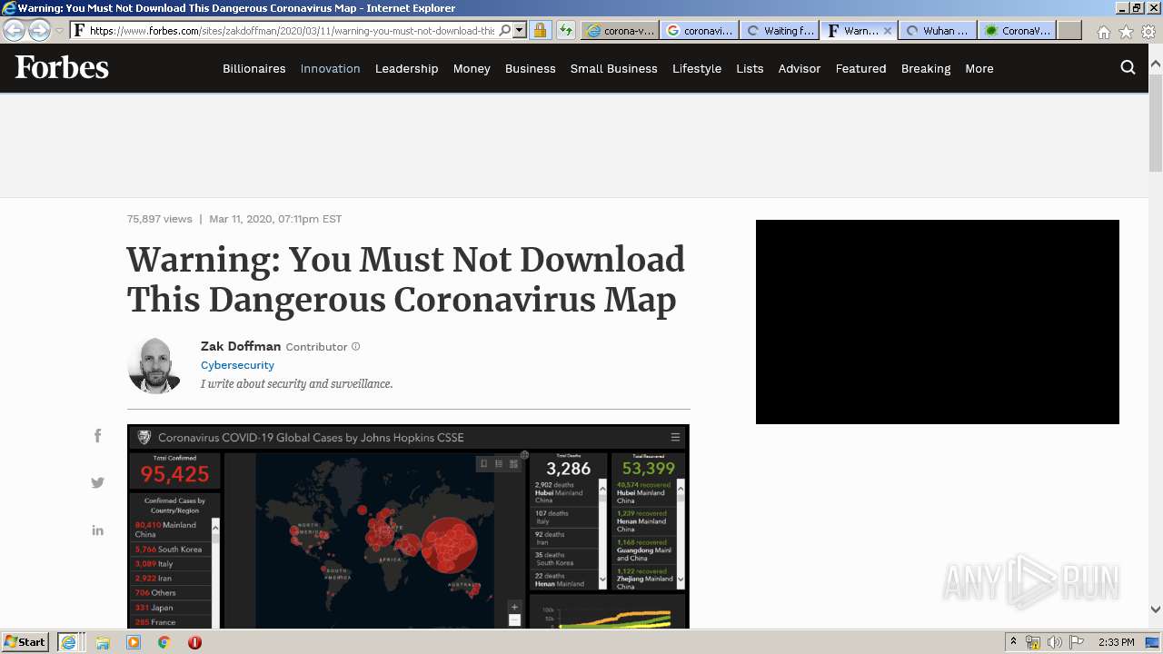Click the author profile photo
Viewport: 1163px width, 654px height.
pos(154,365)
